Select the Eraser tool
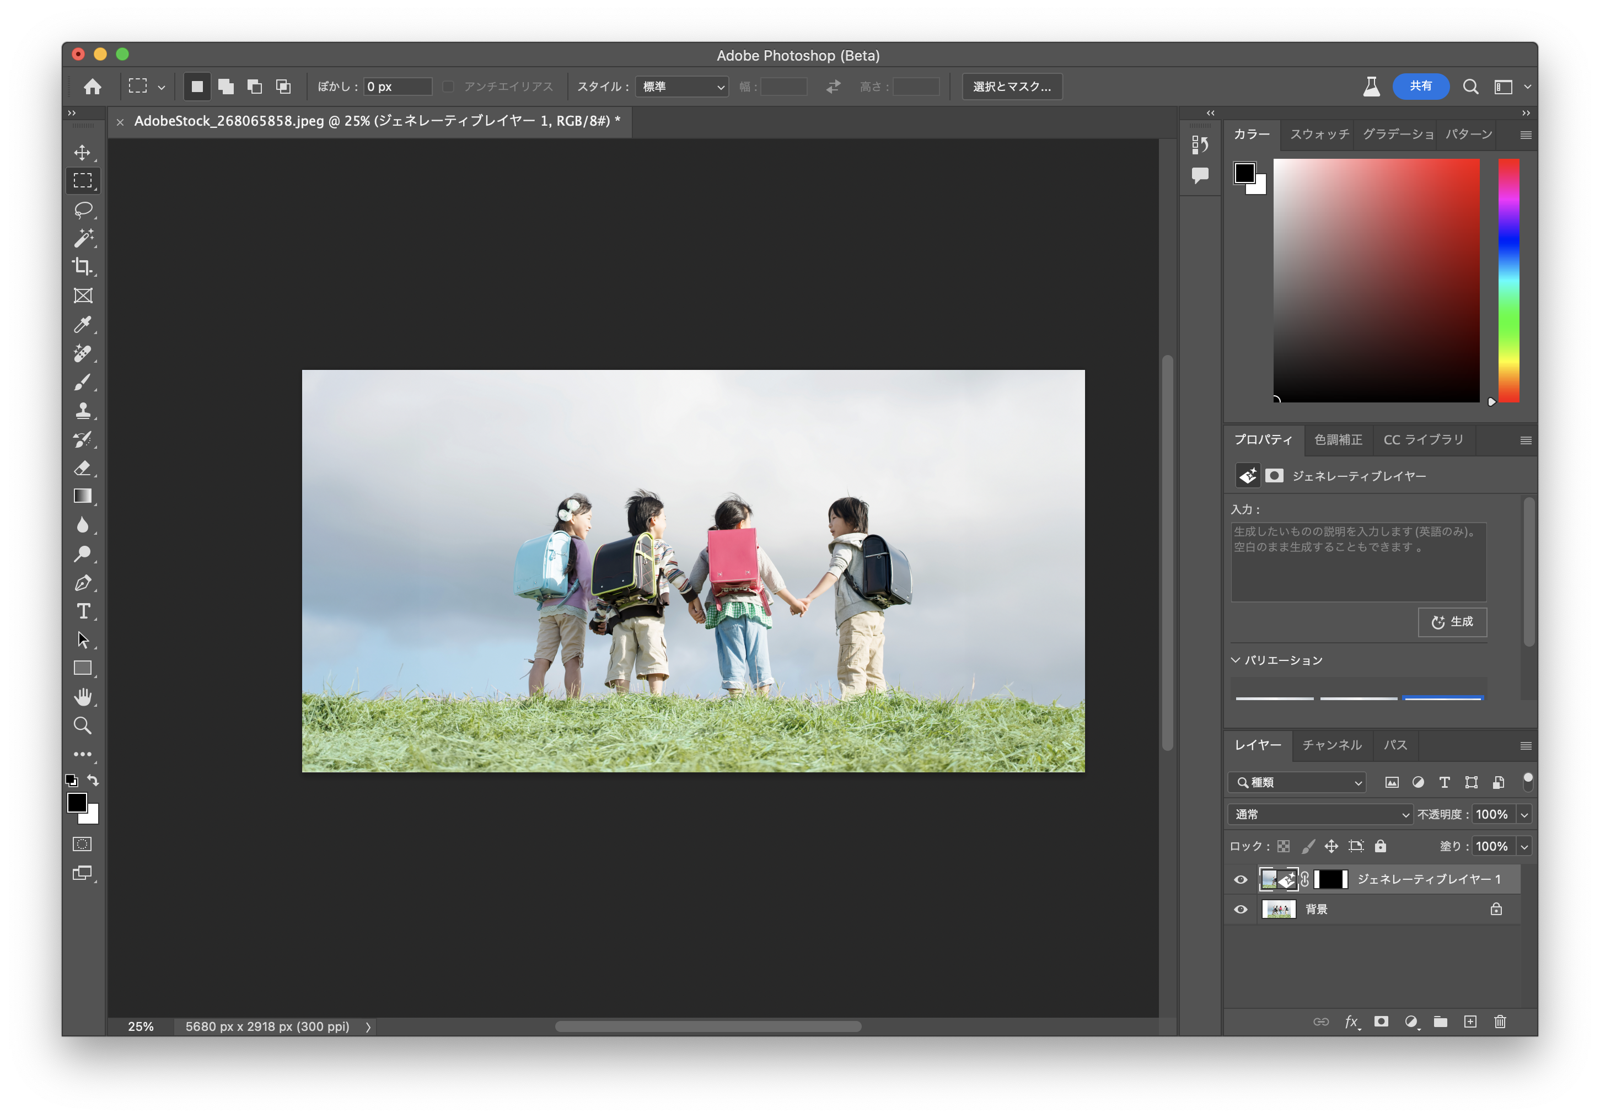 point(83,468)
